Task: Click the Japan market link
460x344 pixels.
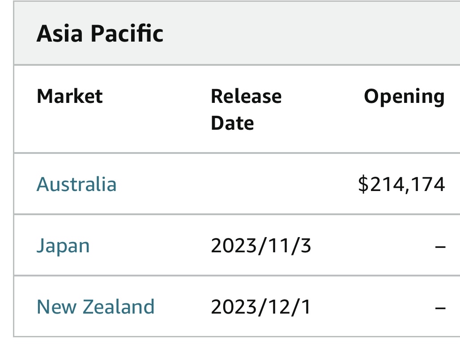Action: [63, 246]
